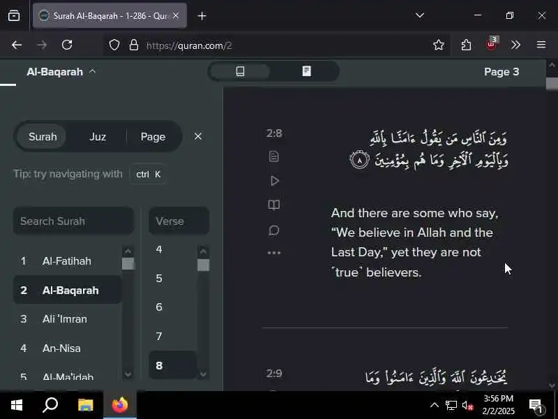Image resolution: width=558 pixels, height=419 pixels.
Task: Switch to reading view mode
Action: pos(306,71)
